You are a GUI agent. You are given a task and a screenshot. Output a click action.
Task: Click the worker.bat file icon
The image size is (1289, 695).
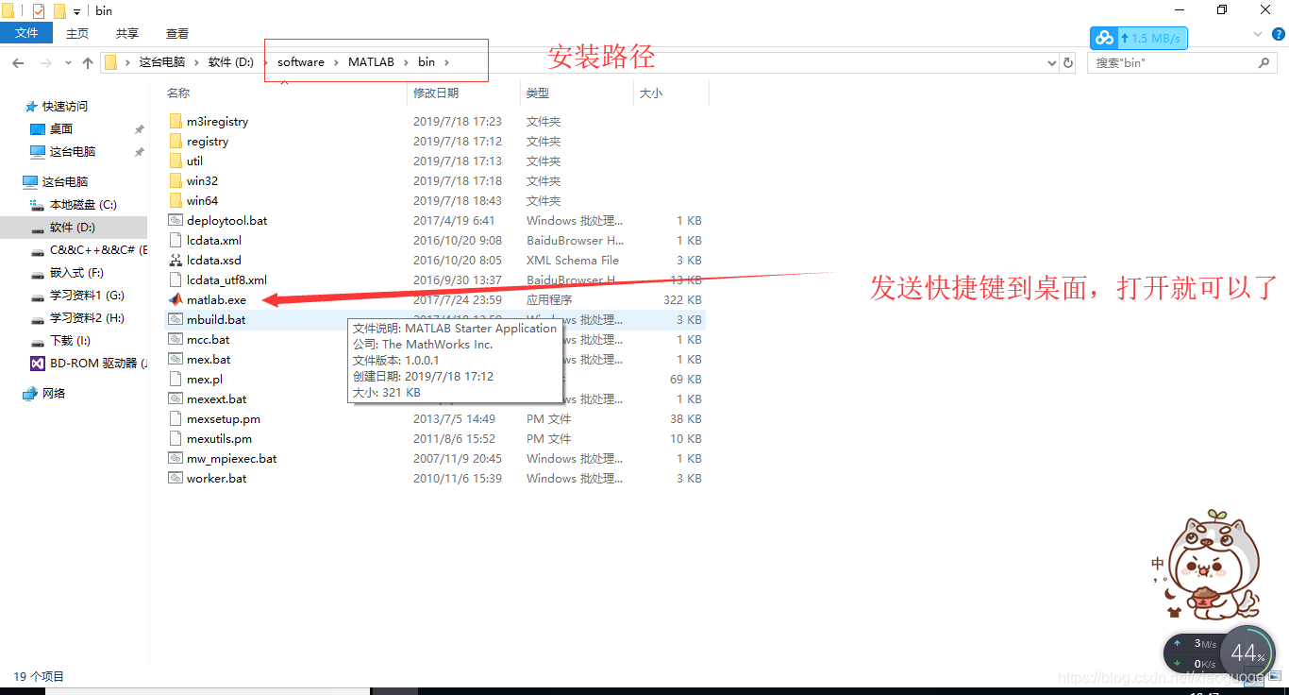[x=175, y=478]
